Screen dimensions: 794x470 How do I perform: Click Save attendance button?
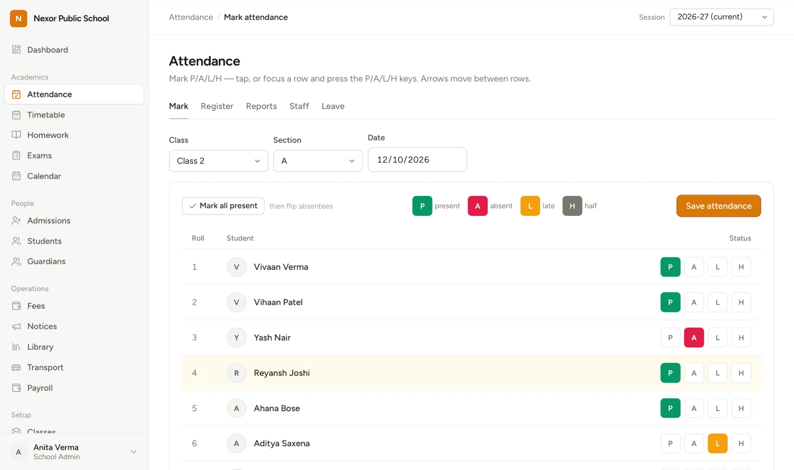(x=719, y=206)
